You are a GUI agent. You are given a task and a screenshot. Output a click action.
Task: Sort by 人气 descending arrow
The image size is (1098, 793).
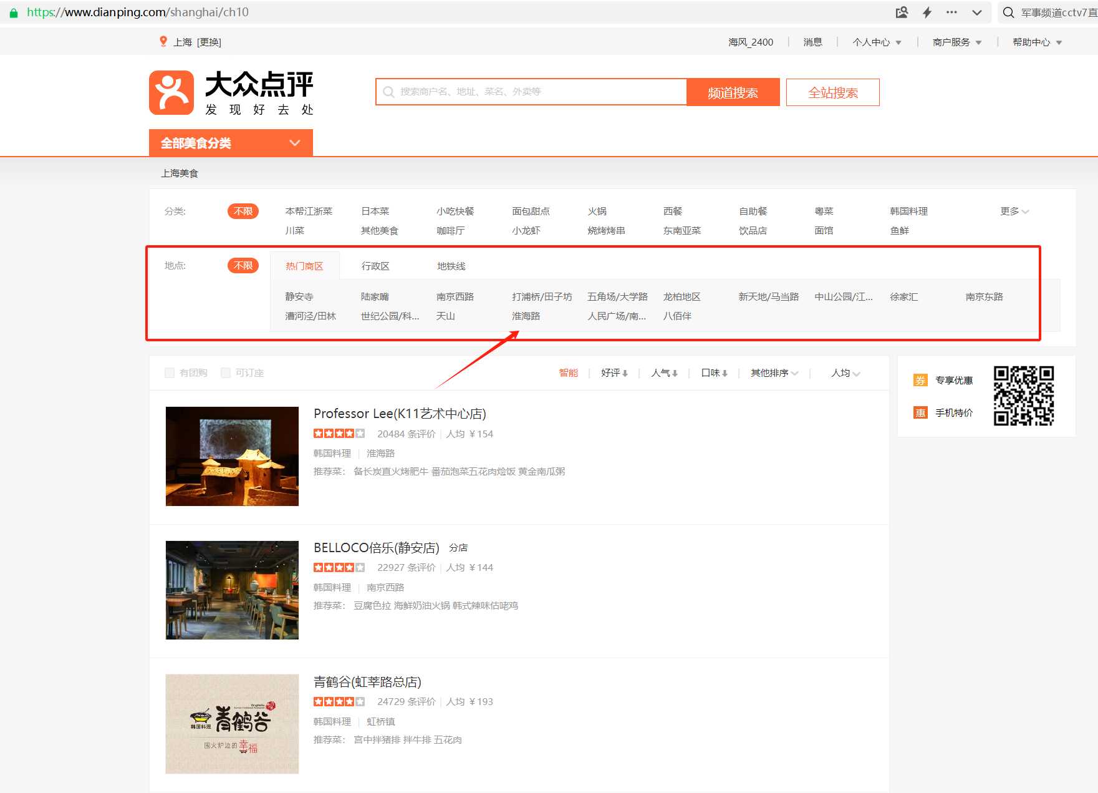pos(675,373)
